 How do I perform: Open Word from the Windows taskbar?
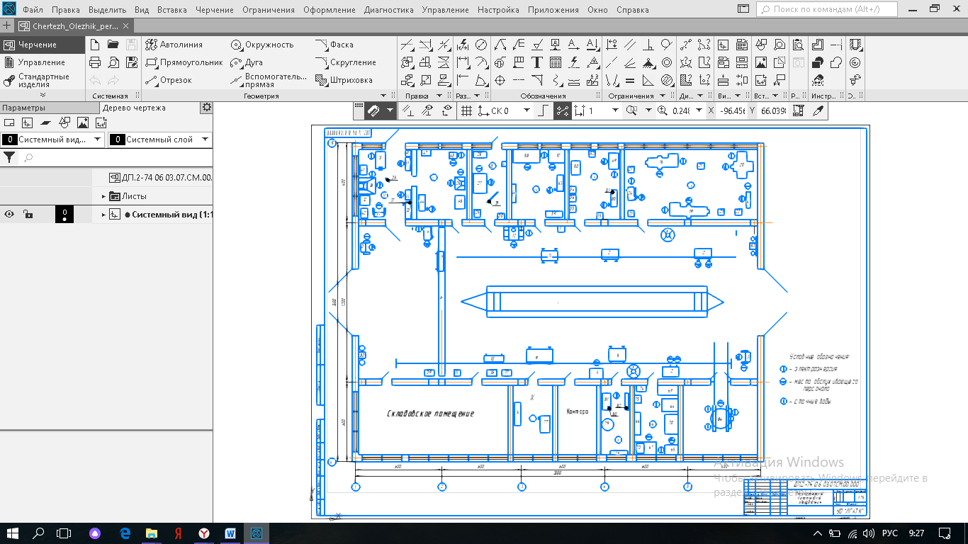click(231, 533)
